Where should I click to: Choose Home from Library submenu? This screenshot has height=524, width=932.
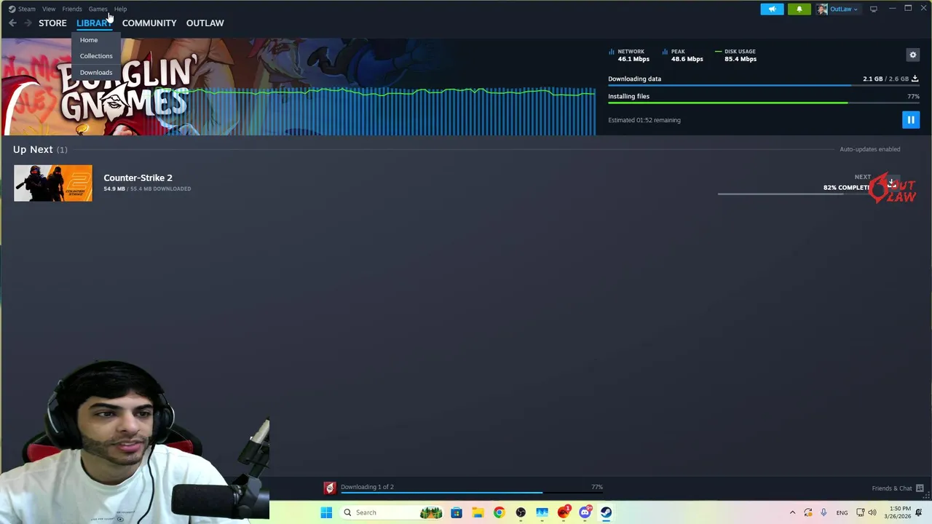89,40
